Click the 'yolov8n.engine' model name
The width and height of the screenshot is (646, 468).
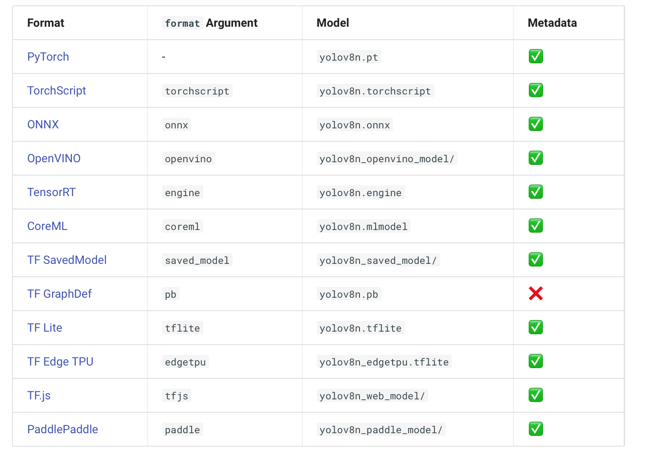(x=360, y=193)
